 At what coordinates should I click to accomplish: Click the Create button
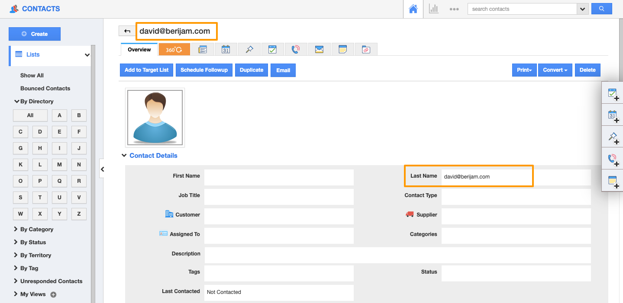pyautogui.click(x=35, y=34)
